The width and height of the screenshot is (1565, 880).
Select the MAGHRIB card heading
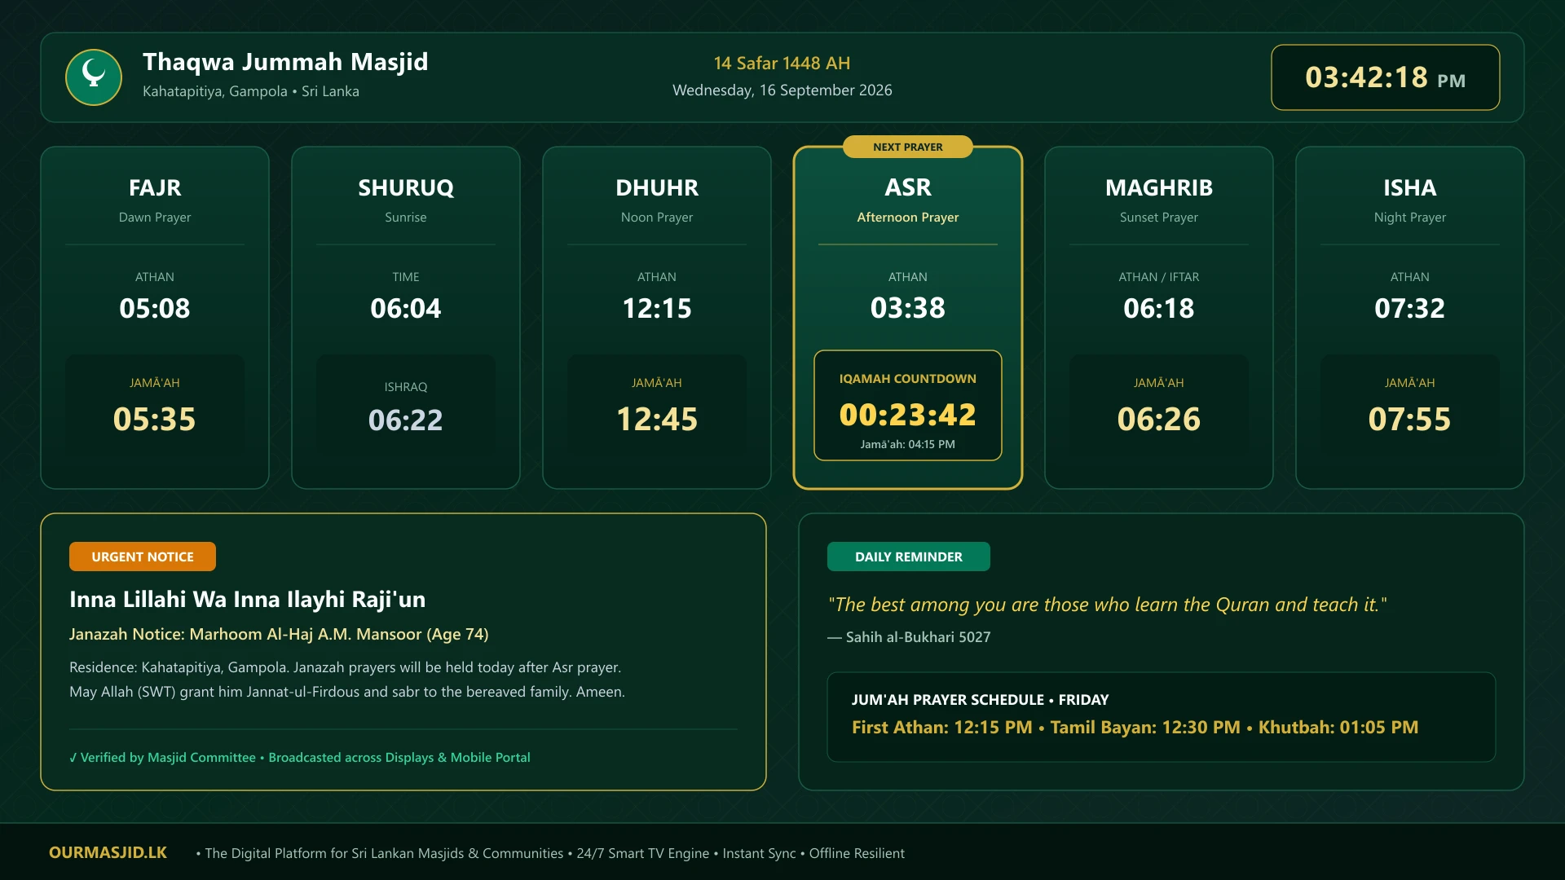1159,187
